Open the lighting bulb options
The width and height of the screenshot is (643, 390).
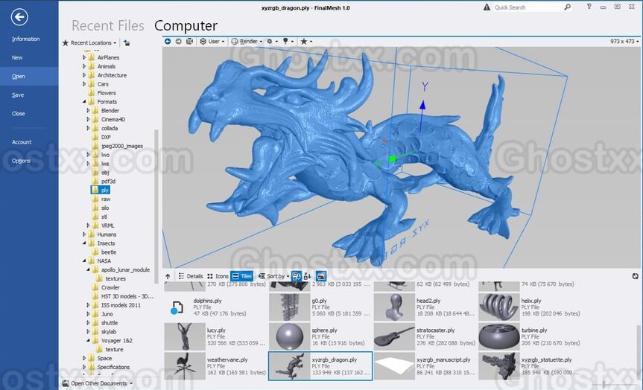(286, 42)
